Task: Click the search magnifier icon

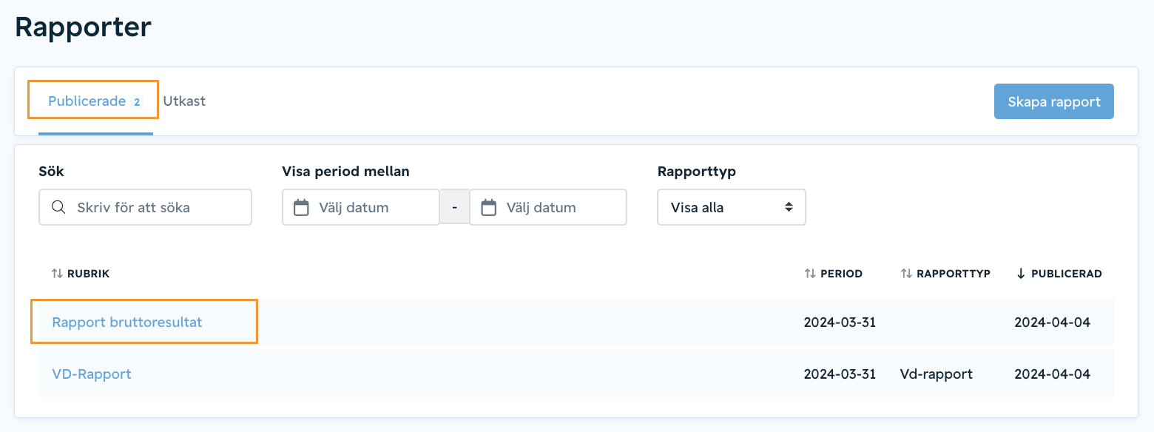Action: [58, 207]
